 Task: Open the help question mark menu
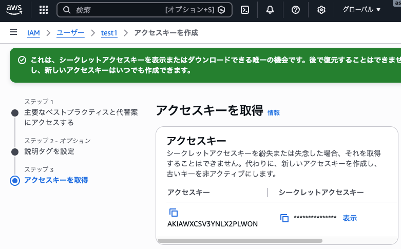pos(296,10)
